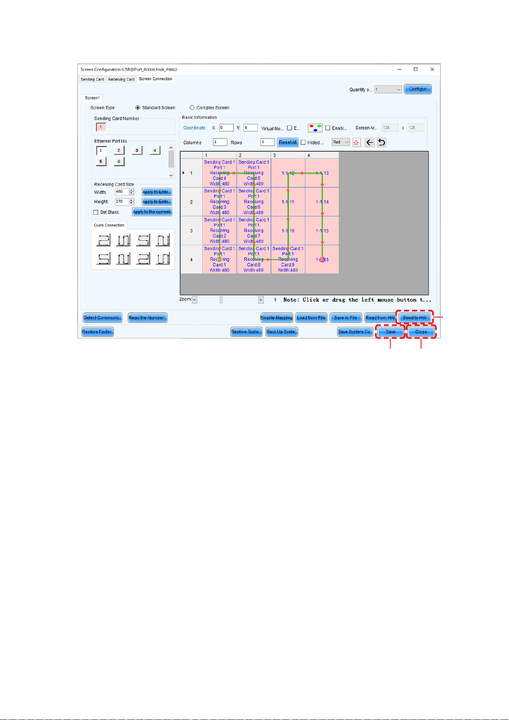The image size is (509, 720).
Task: Select the Screen Connection tab
Action: tap(155, 79)
